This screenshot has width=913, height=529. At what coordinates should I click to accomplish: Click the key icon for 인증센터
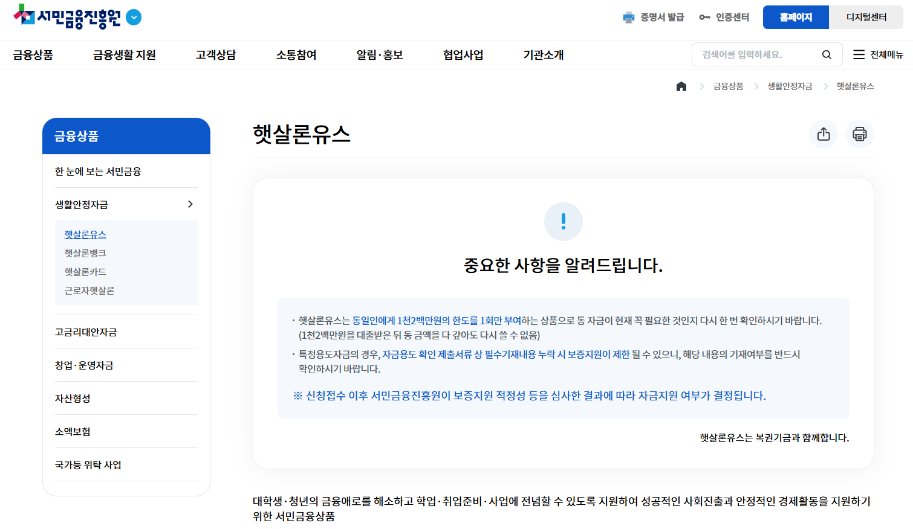(704, 18)
